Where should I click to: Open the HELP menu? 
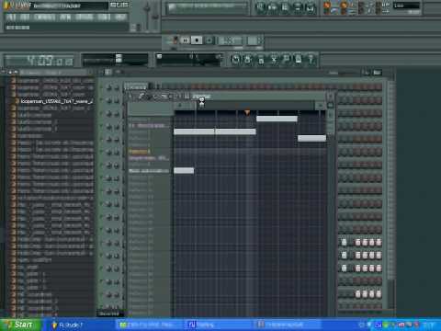tap(120, 17)
